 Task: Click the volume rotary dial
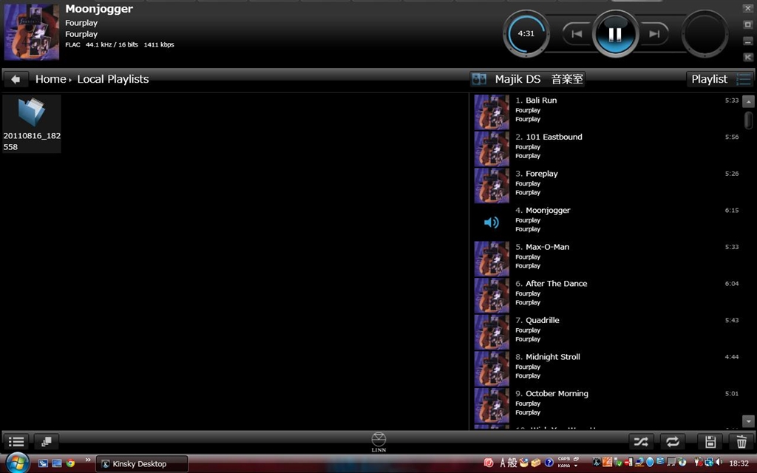(x=705, y=34)
